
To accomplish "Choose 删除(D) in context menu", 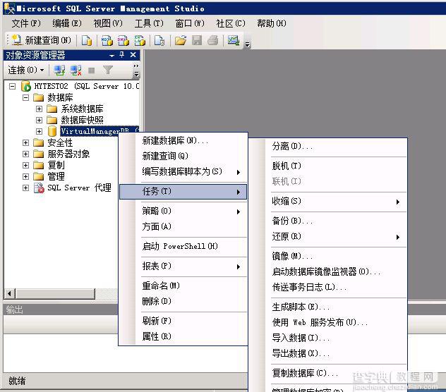I will 183,301.
